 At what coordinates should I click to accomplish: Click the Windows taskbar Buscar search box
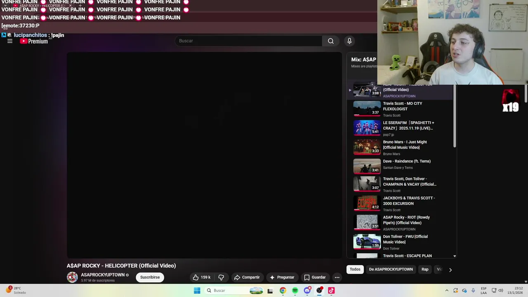(x=234, y=290)
